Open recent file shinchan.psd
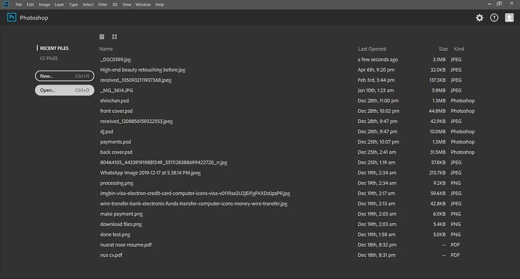The width and height of the screenshot is (520, 279). tap(114, 100)
